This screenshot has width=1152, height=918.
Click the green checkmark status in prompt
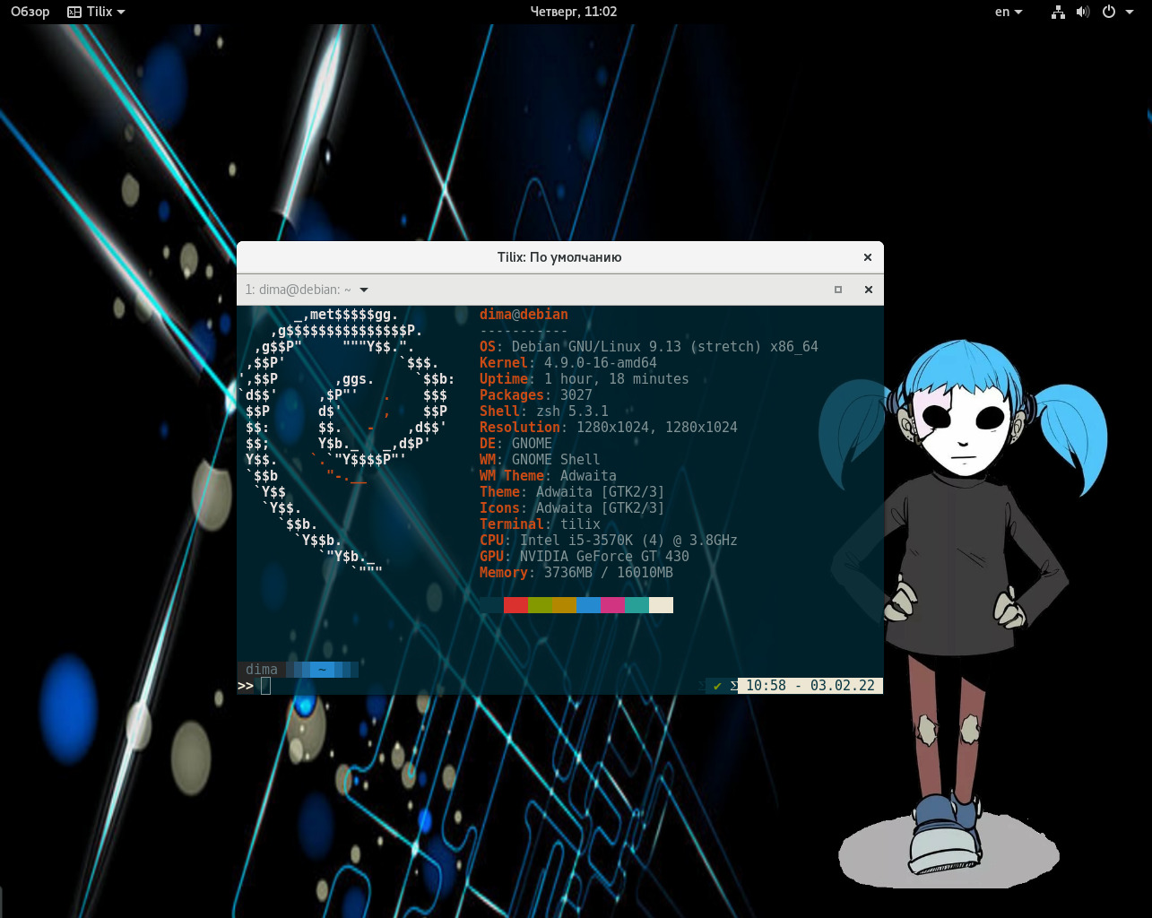(x=717, y=686)
